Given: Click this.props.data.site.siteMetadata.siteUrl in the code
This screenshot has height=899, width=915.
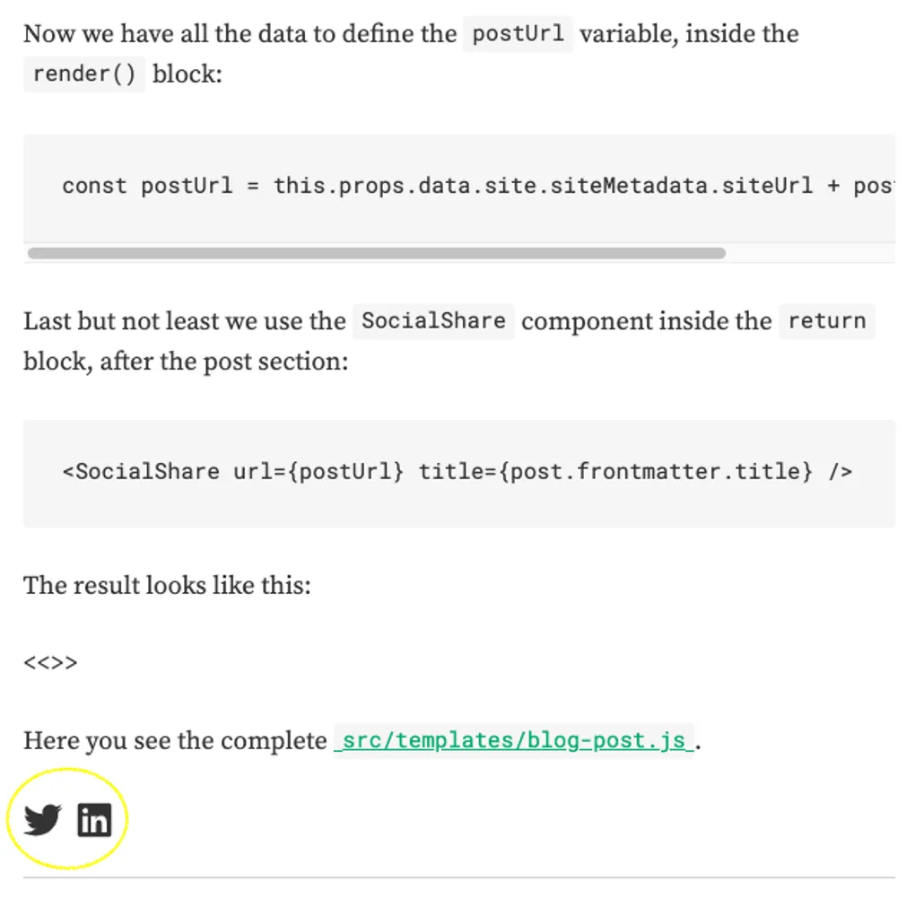Looking at the screenshot, I should (x=543, y=187).
